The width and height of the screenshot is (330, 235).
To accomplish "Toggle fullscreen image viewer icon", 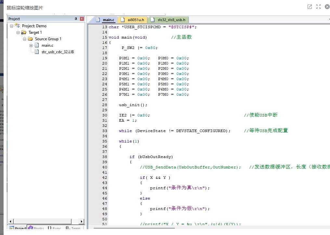I will pos(318,7).
